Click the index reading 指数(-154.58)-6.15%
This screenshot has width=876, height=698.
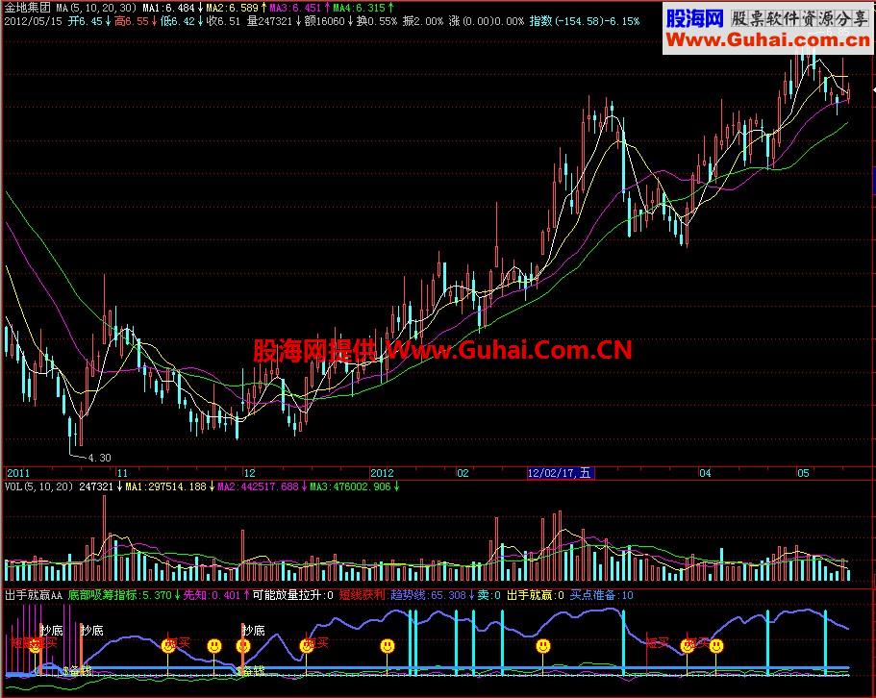585,21
